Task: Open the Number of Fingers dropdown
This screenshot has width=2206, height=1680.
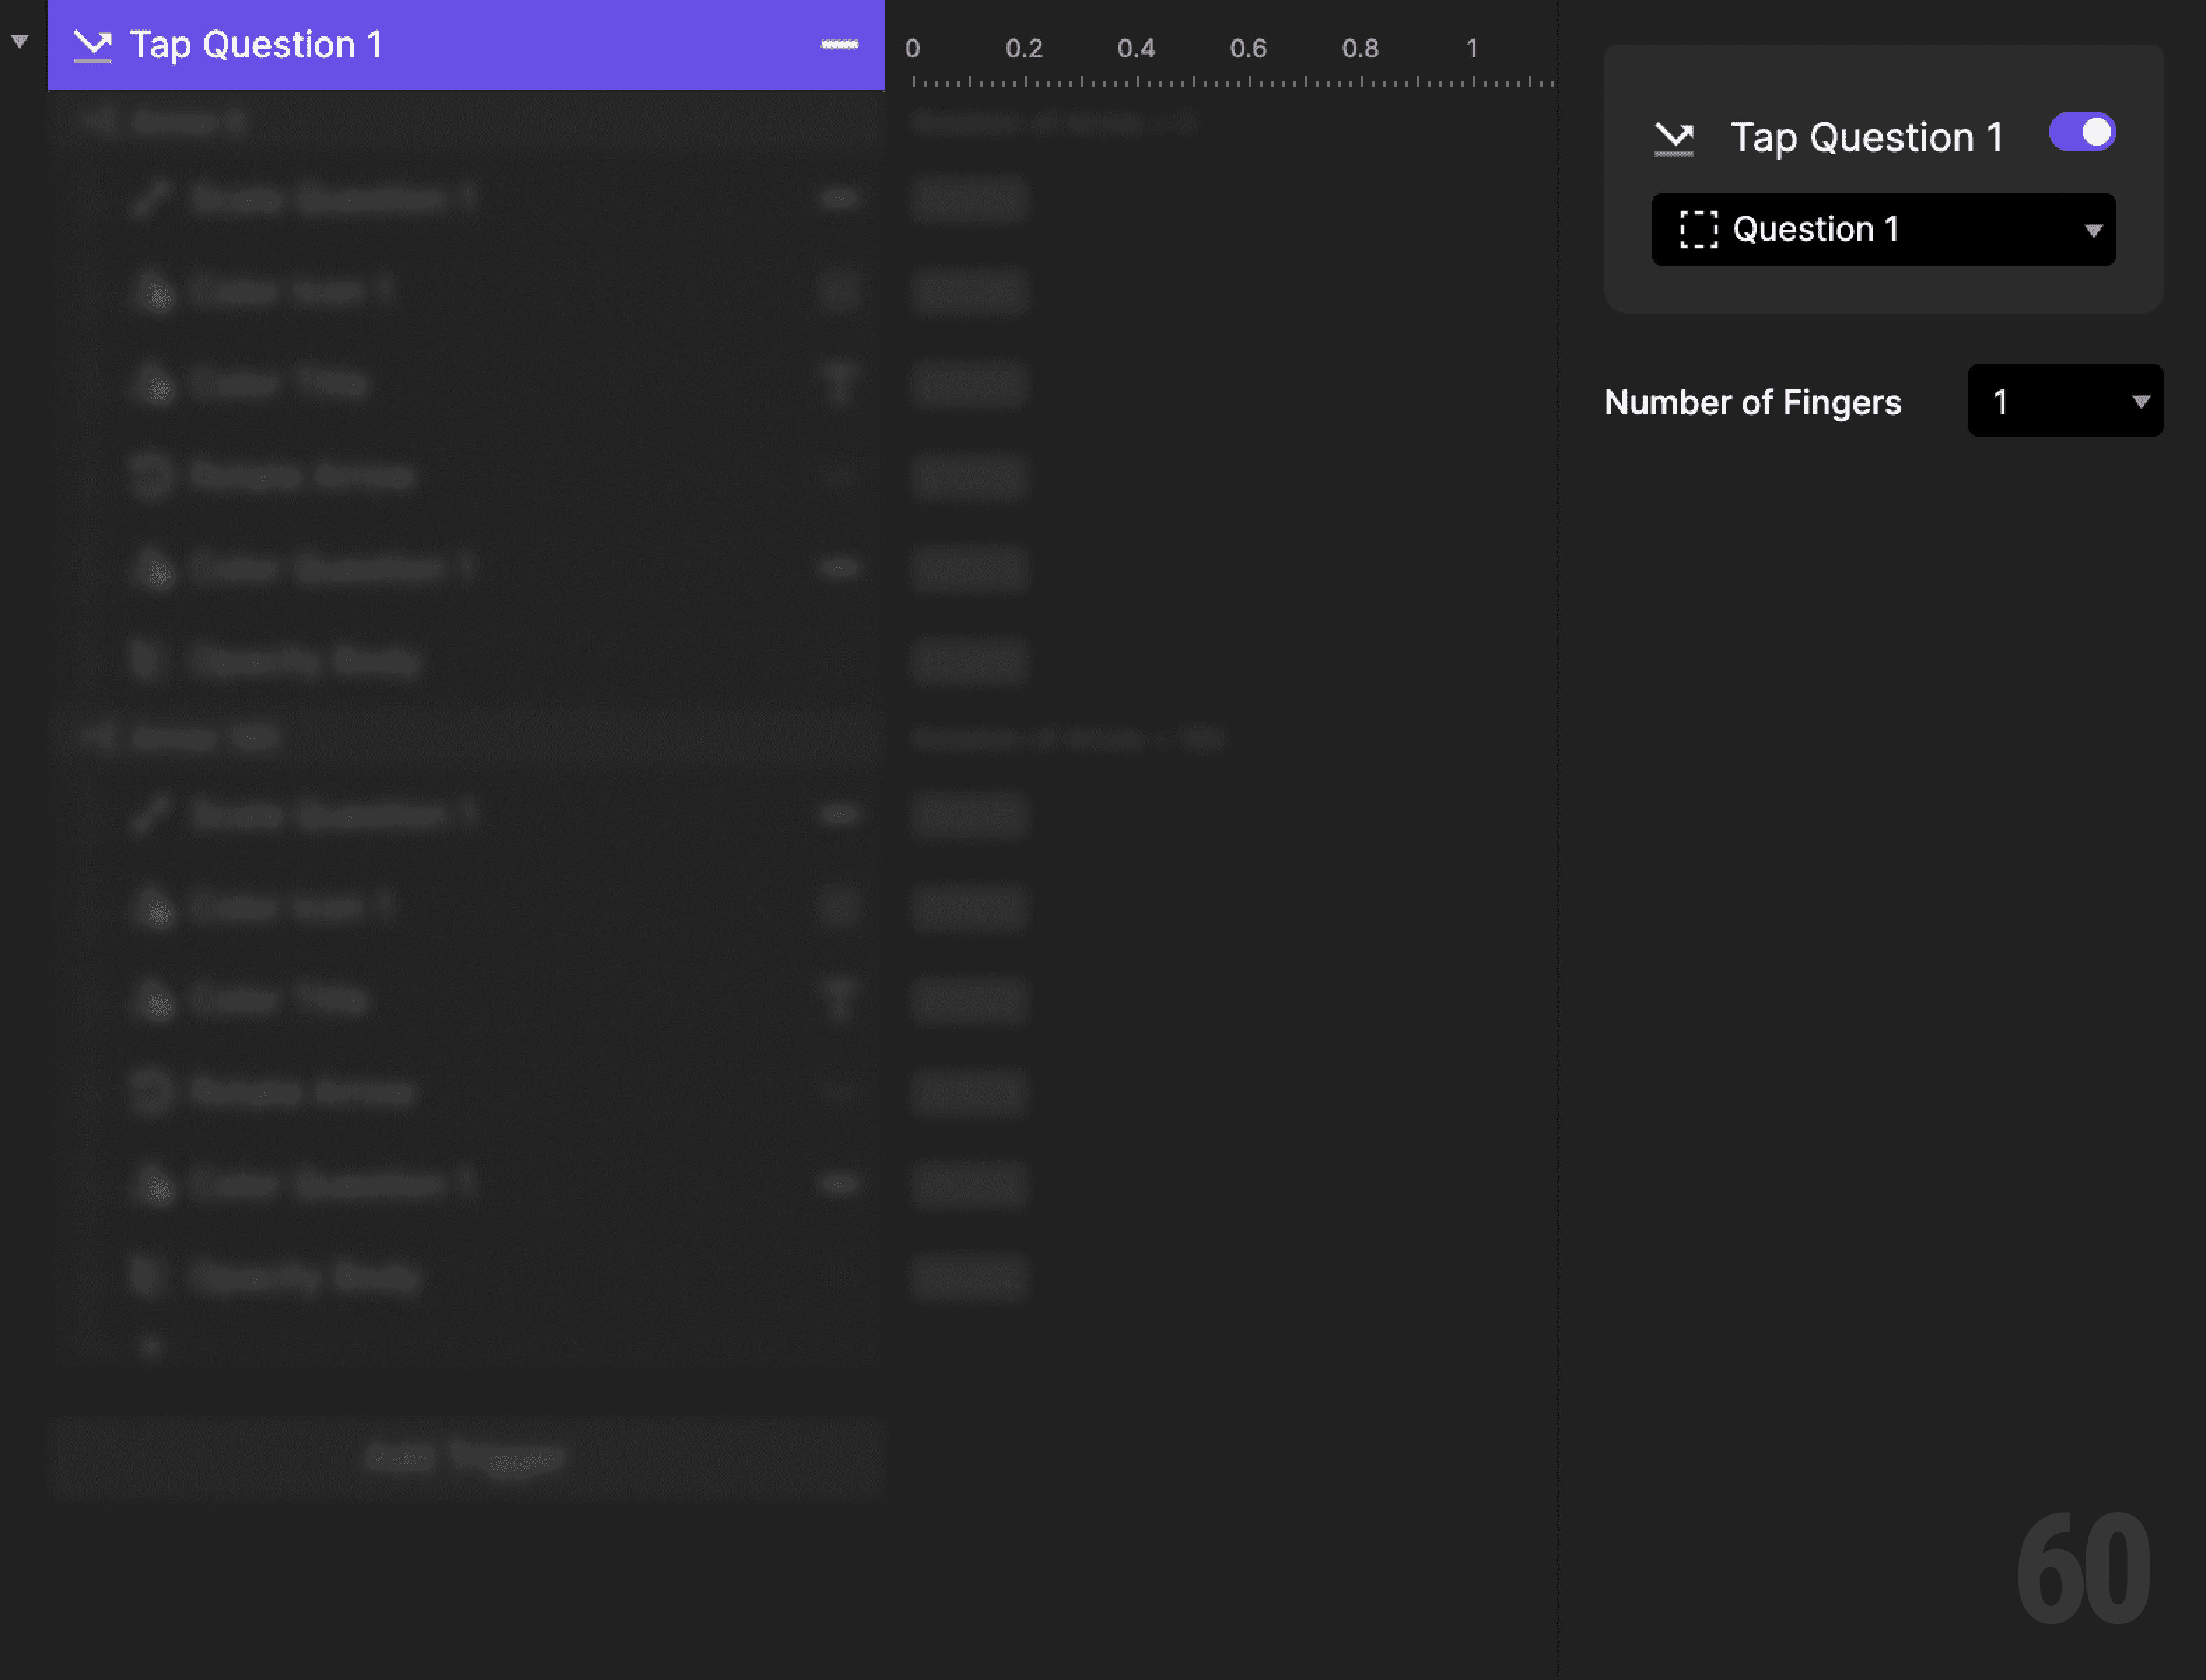Action: point(2063,401)
